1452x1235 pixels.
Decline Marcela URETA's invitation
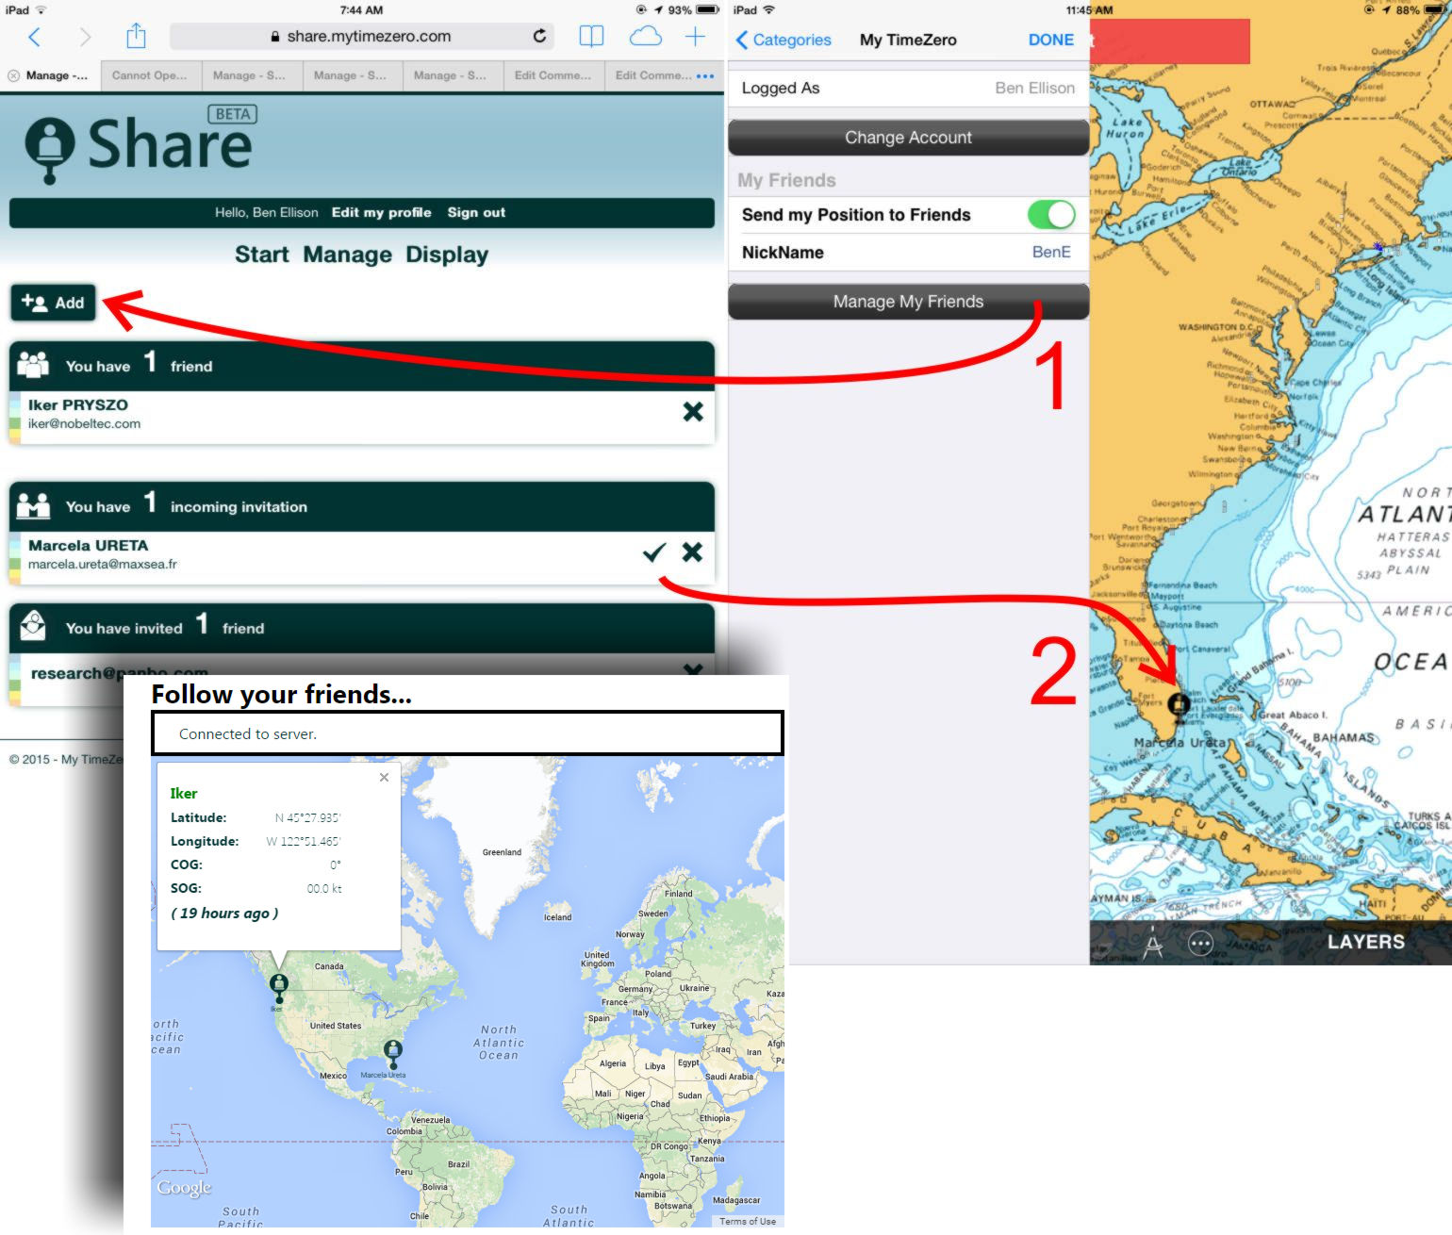point(693,552)
